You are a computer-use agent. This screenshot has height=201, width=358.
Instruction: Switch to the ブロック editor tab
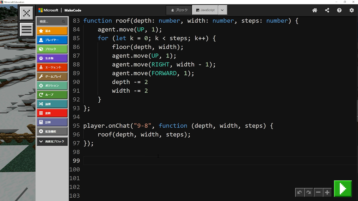[x=179, y=10]
